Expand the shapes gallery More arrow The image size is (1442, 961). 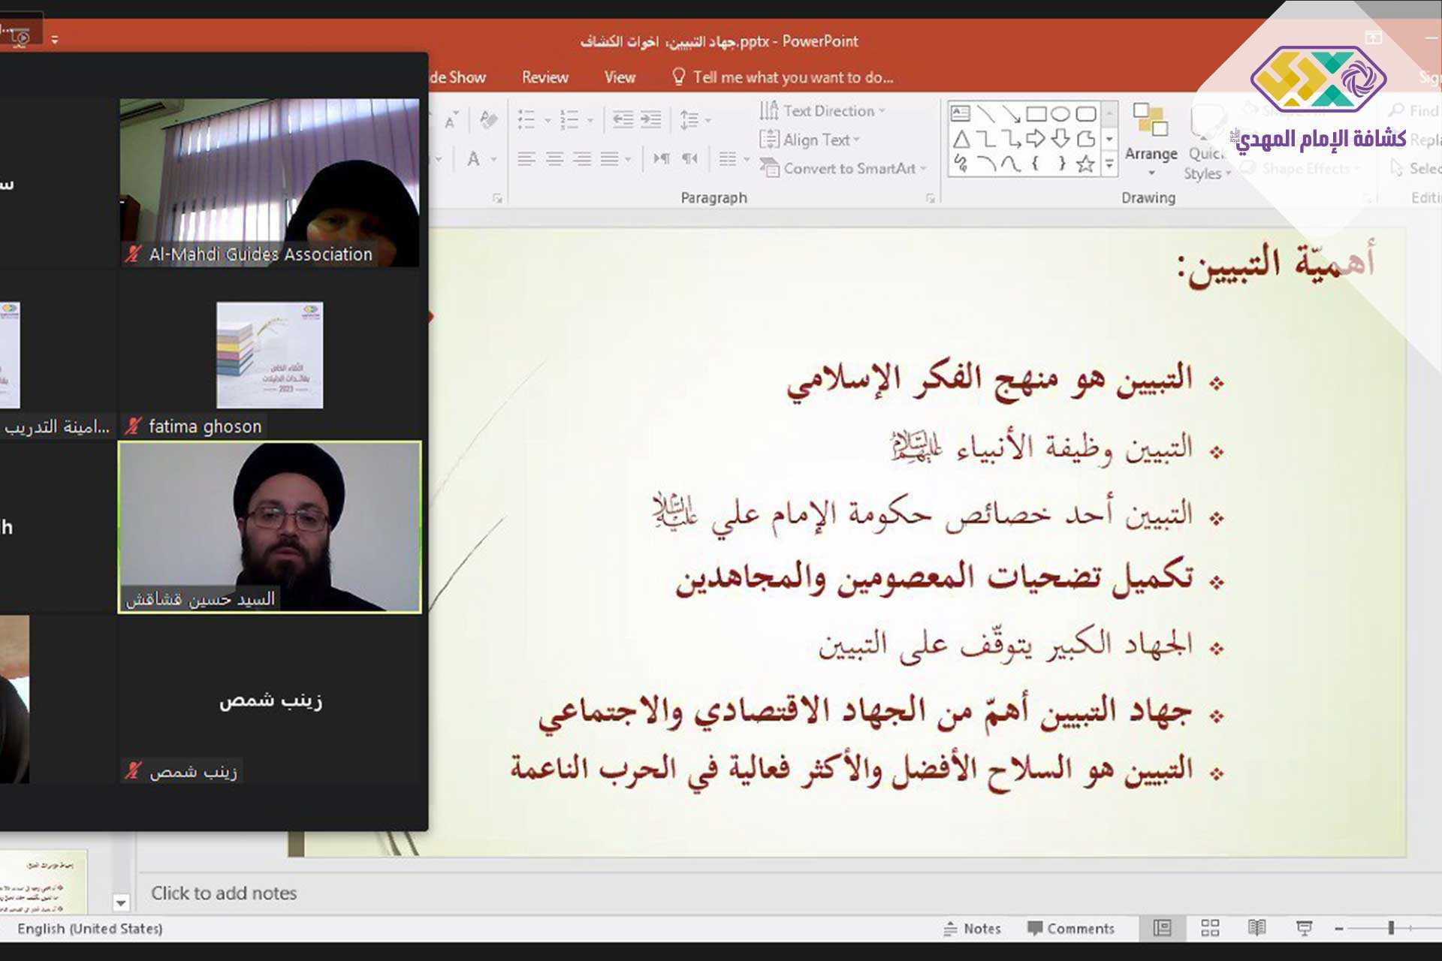tap(1109, 164)
